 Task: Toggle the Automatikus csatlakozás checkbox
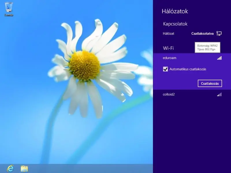(x=165, y=69)
